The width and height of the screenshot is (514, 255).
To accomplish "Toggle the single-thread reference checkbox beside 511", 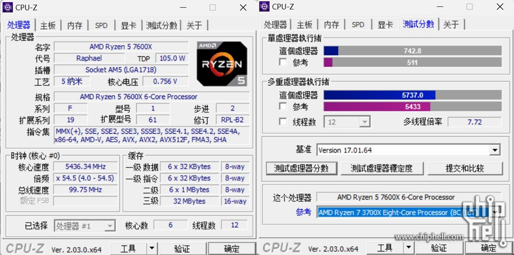I will 283,62.
